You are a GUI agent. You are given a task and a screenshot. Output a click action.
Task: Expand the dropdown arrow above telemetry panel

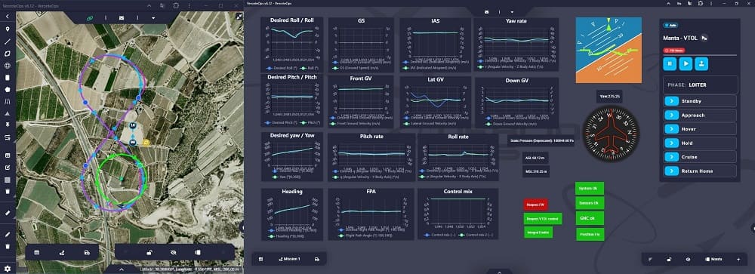[512, 11]
